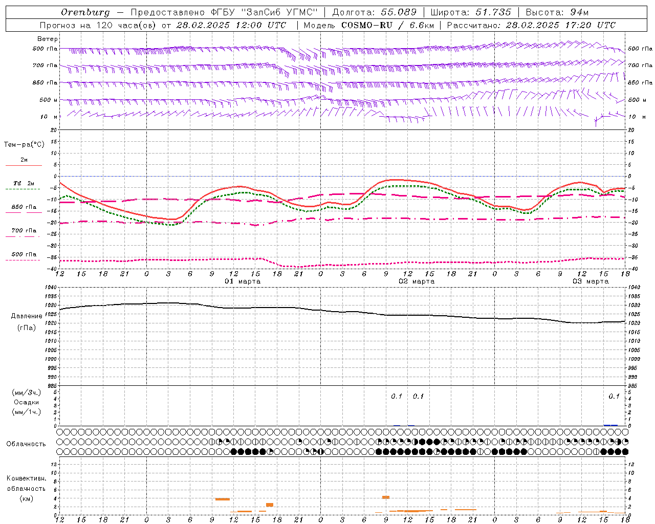Screen dimensions: 655x524
Task: Click the blue precipitation bar on 03 марта
Action: click(x=610, y=425)
